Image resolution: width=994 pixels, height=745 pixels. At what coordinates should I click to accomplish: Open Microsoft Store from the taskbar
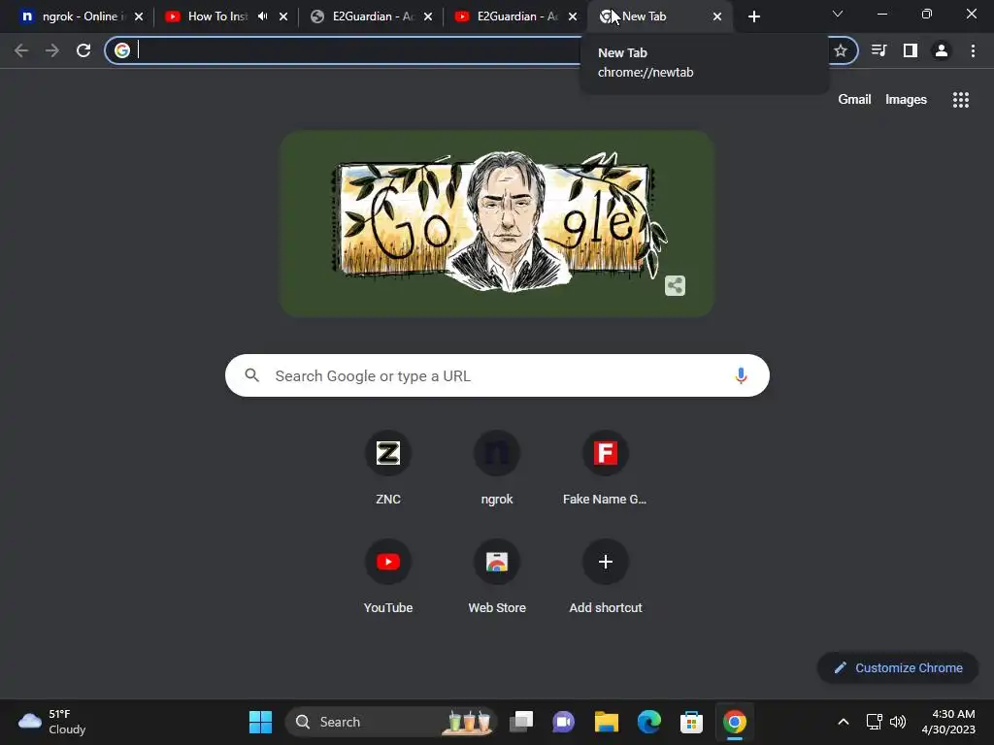tap(691, 722)
